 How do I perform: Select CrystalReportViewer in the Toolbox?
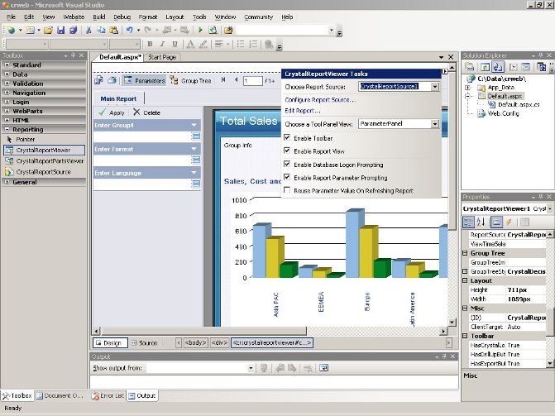click(44, 151)
